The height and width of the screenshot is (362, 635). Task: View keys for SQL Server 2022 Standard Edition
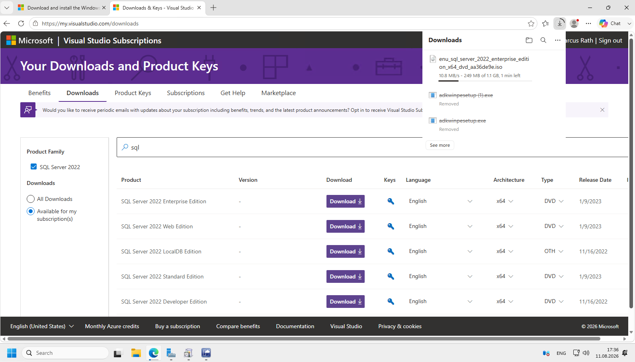[391, 276]
